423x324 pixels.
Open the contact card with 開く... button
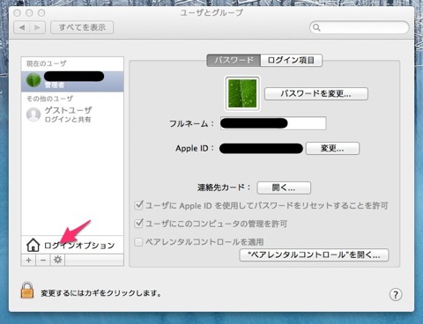pyautogui.click(x=284, y=188)
